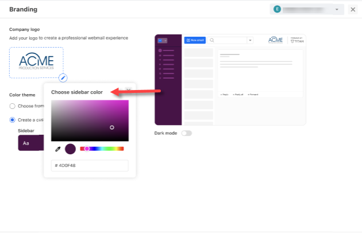Close the Branding dialog with X
Screen dimensions: 362x234
tap(353, 9)
